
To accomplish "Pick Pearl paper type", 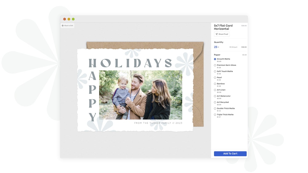I will (215, 77).
